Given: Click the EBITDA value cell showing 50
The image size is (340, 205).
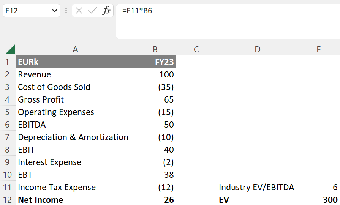Looking at the screenshot, I should (x=155, y=125).
